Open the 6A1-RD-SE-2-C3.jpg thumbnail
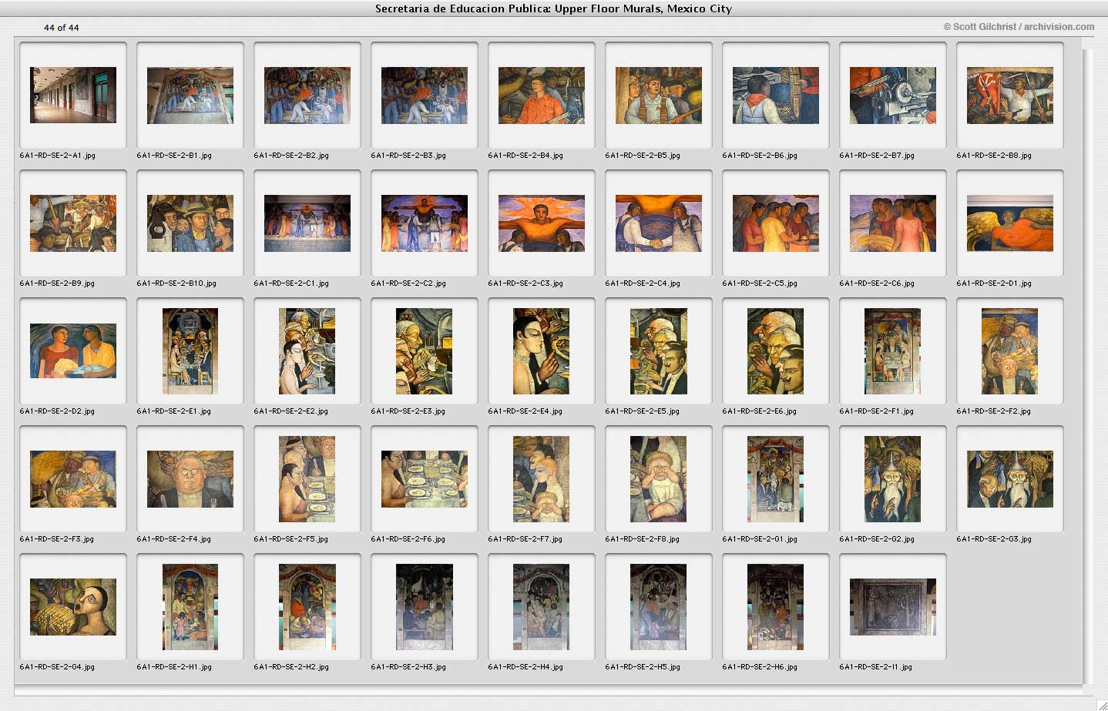 pos(542,223)
